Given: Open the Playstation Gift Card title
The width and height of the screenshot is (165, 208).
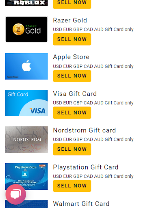Looking at the screenshot, I should click(x=86, y=167).
